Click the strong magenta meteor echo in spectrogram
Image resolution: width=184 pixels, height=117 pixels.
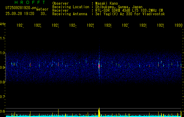pos(99,66)
